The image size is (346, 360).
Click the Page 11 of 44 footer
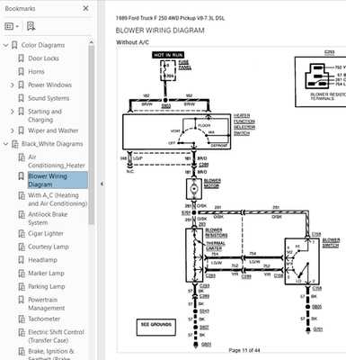[244, 350]
